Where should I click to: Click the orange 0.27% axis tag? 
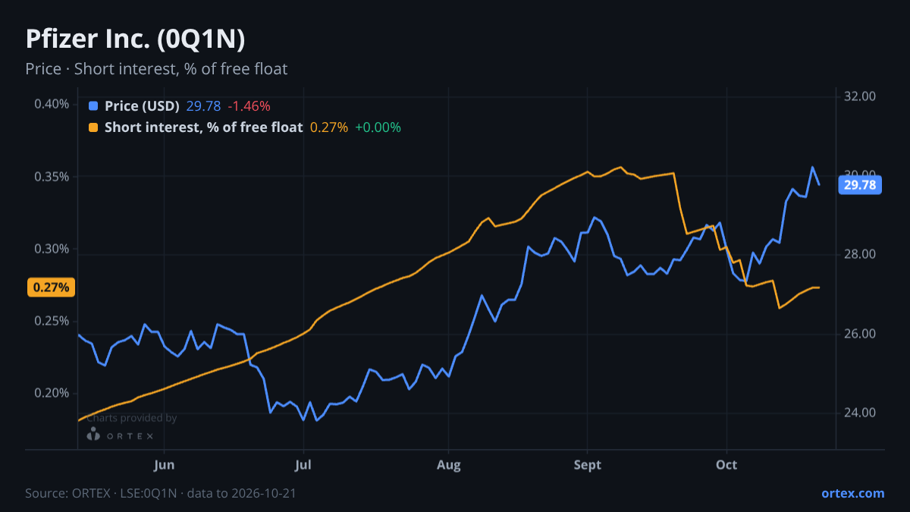[x=52, y=287]
